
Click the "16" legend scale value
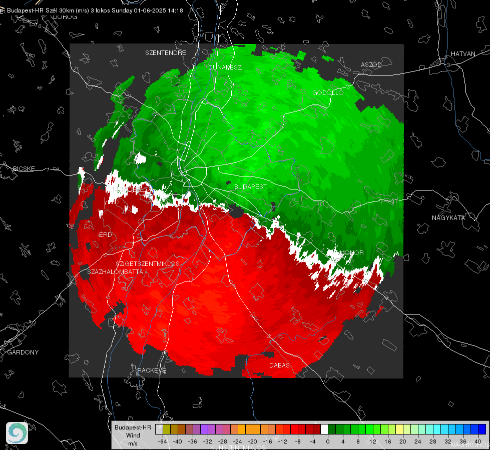pyautogui.click(x=388, y=441)
